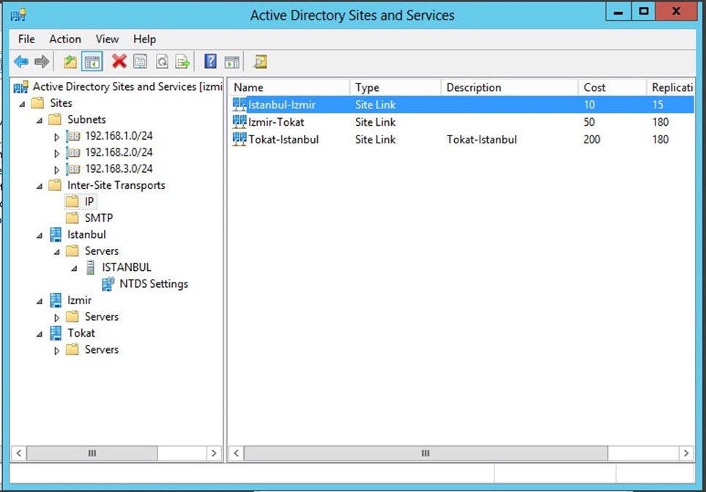Toggle the Show/Hide Action Pane button
This screenshot has width=706, height=492.
click(232, 61)
